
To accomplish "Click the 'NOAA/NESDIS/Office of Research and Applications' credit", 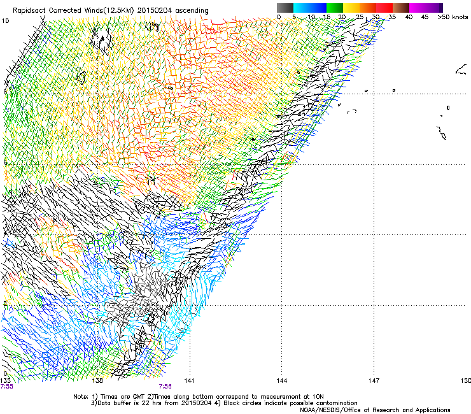I will [x=375, y=410].
